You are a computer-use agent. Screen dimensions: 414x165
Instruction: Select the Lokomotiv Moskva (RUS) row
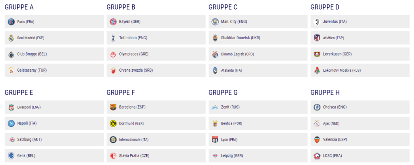[360, 70]
